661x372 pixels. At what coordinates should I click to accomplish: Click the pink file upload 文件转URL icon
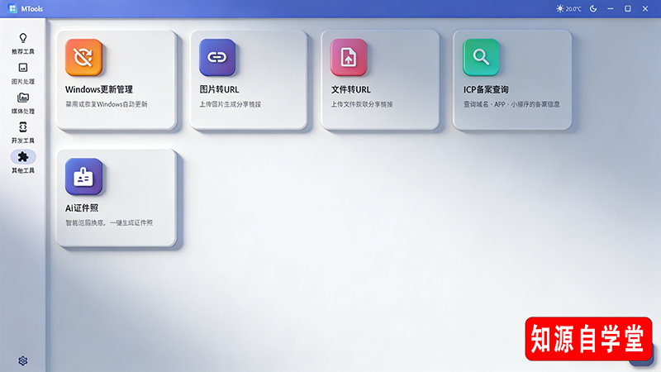point(349,57)
